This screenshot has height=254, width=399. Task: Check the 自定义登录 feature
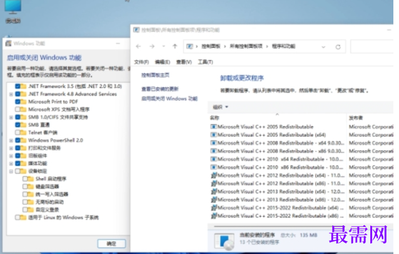point(25,210)
